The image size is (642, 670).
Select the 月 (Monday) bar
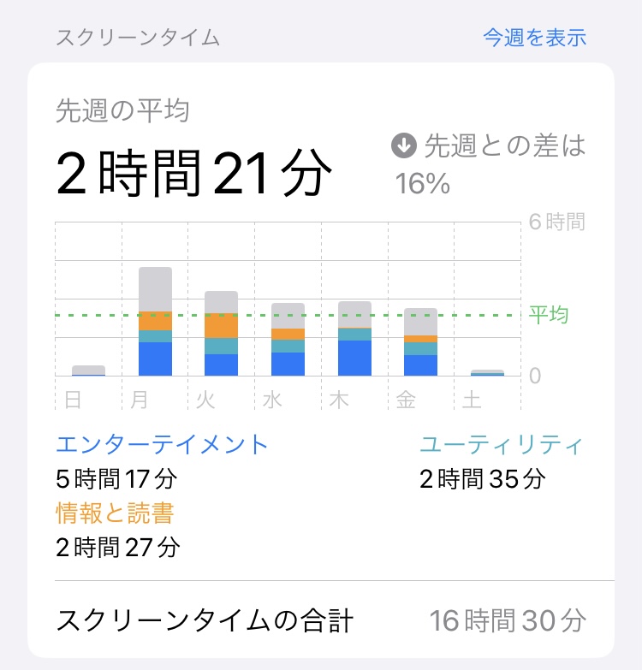(x=155, y=322)
